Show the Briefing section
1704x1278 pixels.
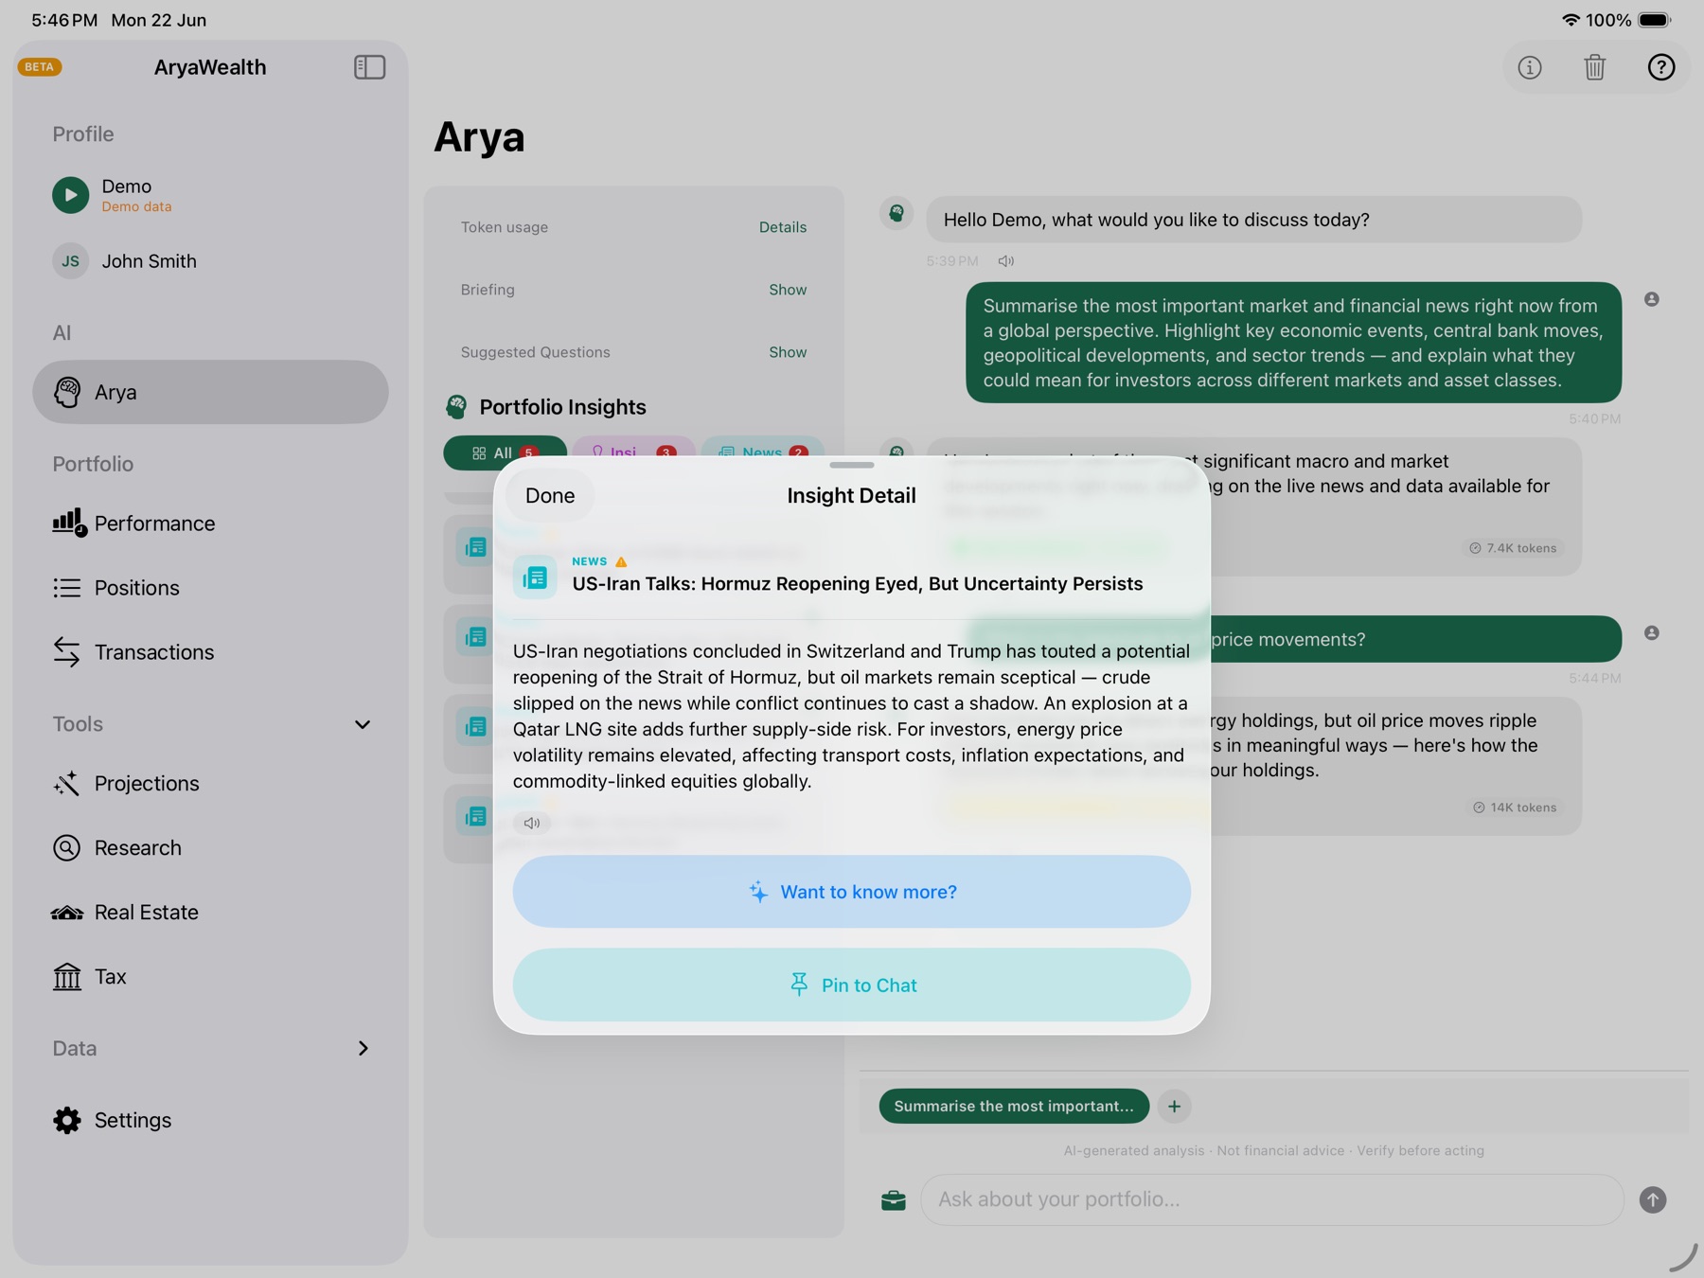pyautogui.click(x=788, y=290)
